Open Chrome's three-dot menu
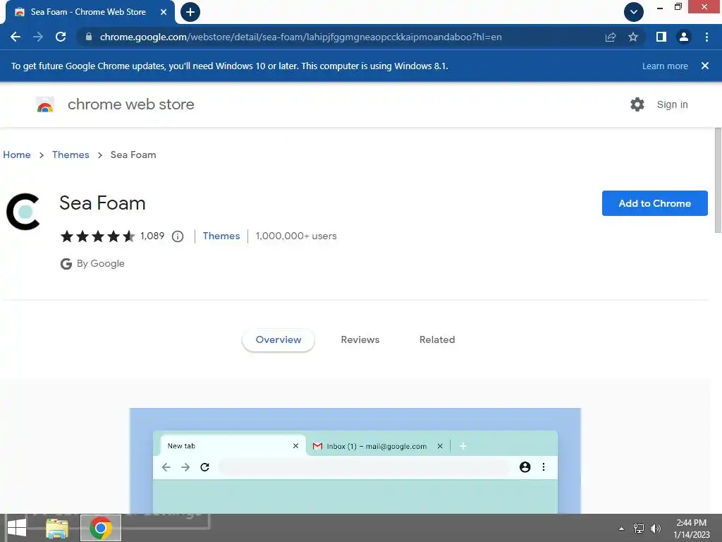 706,37
